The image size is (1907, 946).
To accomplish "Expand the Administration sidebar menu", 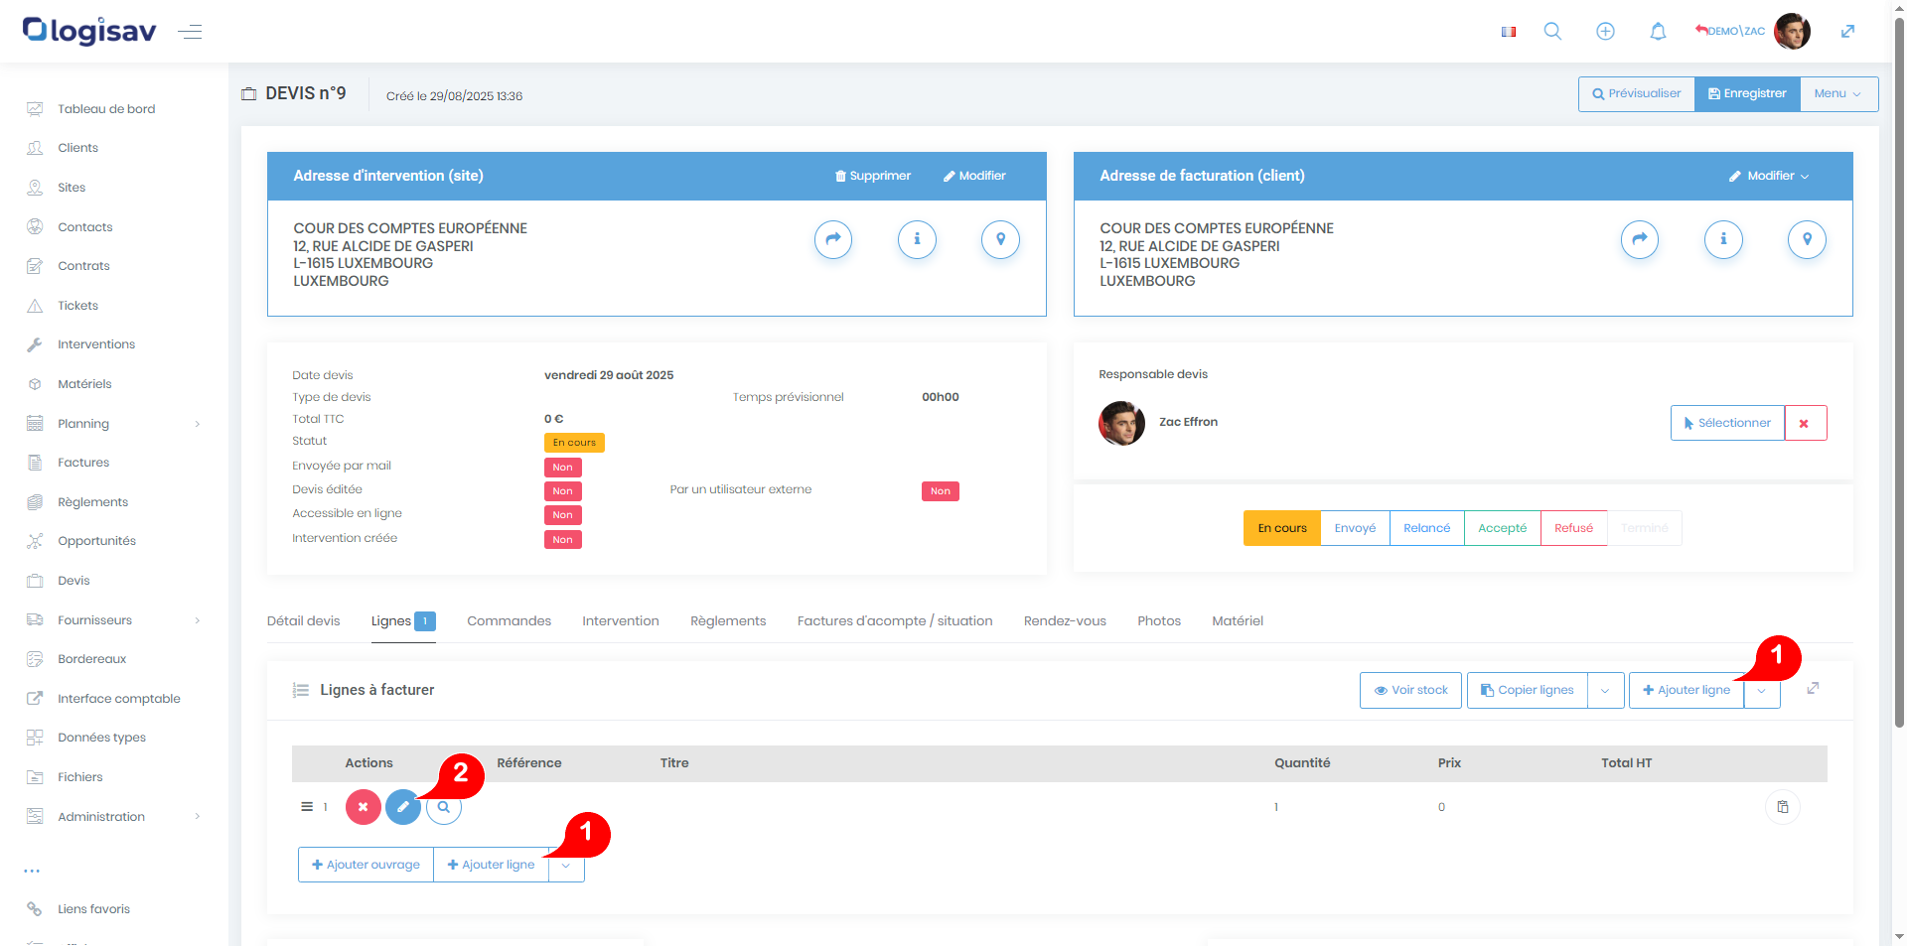I will [x=114, y=817].
